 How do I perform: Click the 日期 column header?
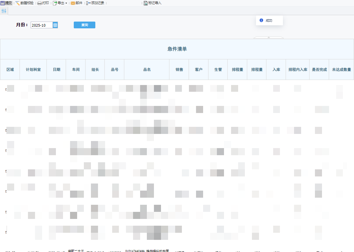click(57, 70)
